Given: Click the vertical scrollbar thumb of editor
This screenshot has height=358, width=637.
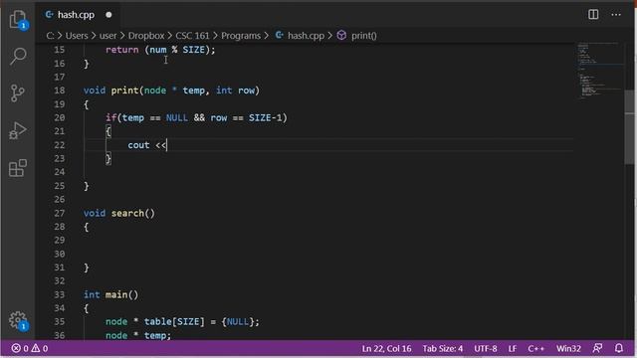Looking at the screenshot, I should pos(630,126).
